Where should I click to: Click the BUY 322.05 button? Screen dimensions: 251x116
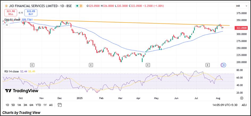31,13
